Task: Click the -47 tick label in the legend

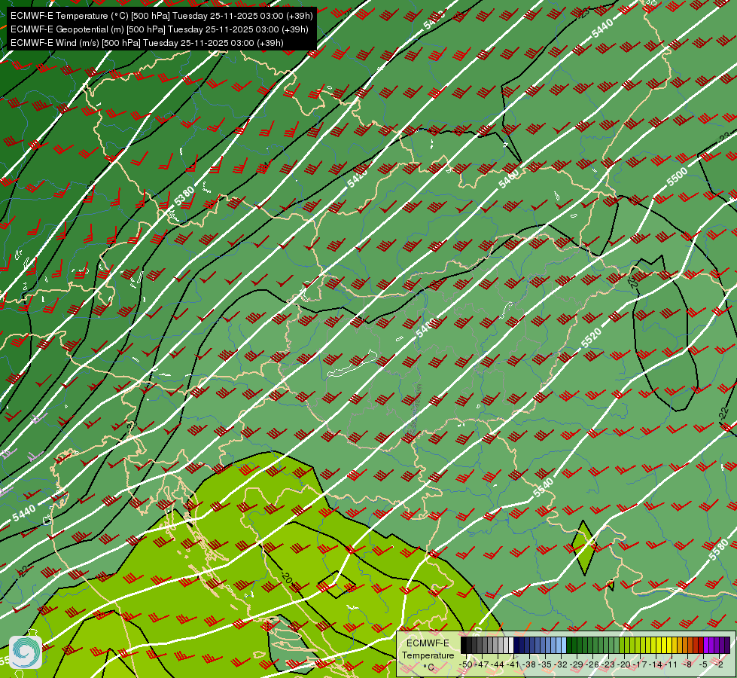Action: click(482, 664)
